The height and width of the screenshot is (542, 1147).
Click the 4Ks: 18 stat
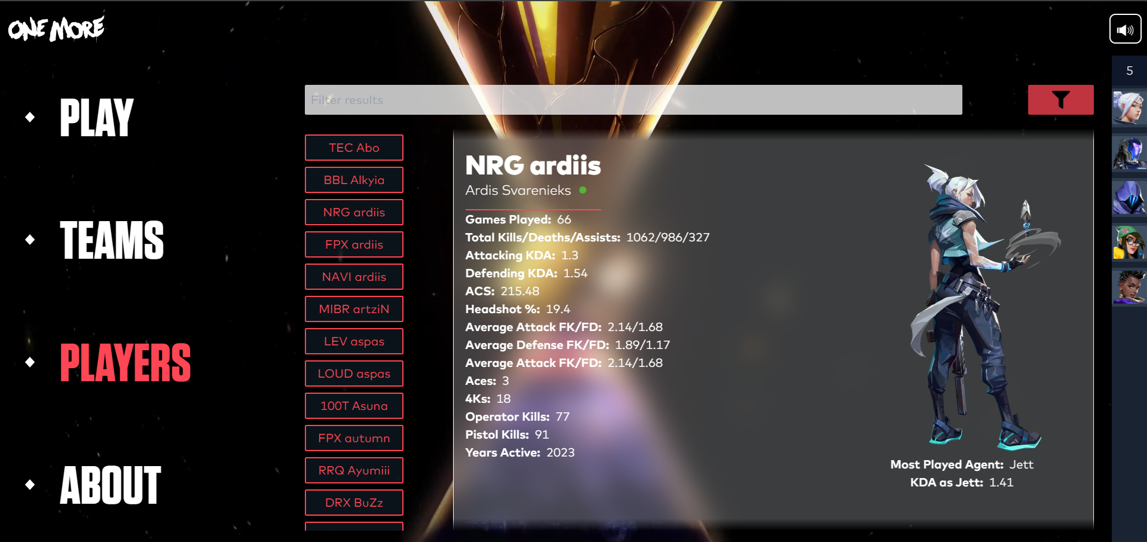[488, 399]
